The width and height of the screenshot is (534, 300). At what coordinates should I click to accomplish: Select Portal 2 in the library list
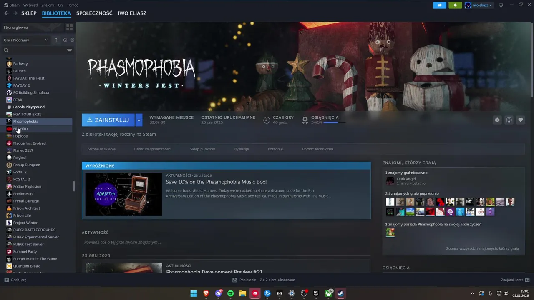tap(20, 172)
